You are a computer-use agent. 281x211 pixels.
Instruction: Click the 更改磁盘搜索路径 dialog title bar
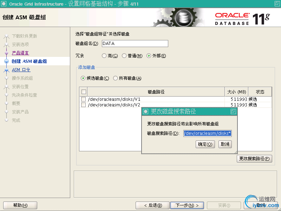click(189, 112)
